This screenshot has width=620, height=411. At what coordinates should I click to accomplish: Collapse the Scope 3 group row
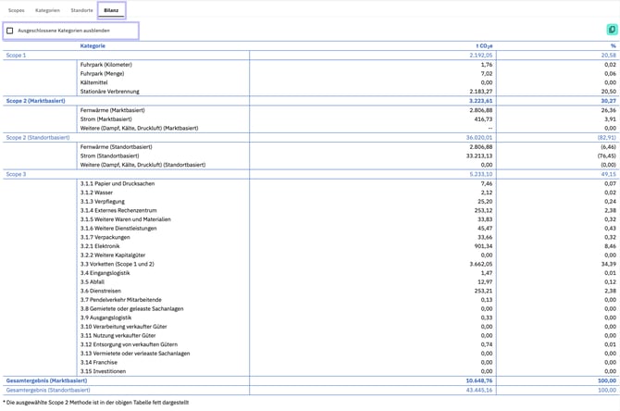[x=17, y=173]
